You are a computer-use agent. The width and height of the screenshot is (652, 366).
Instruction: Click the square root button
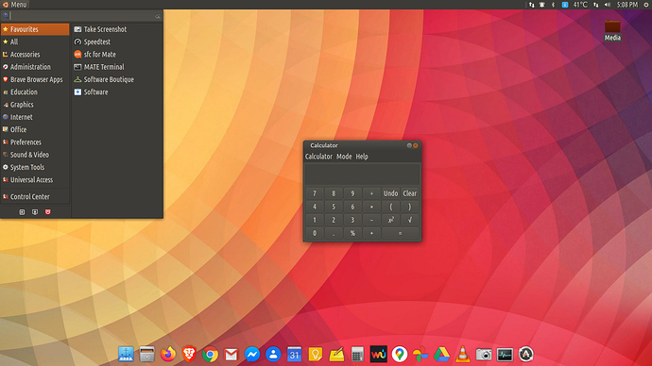point(409,220)
